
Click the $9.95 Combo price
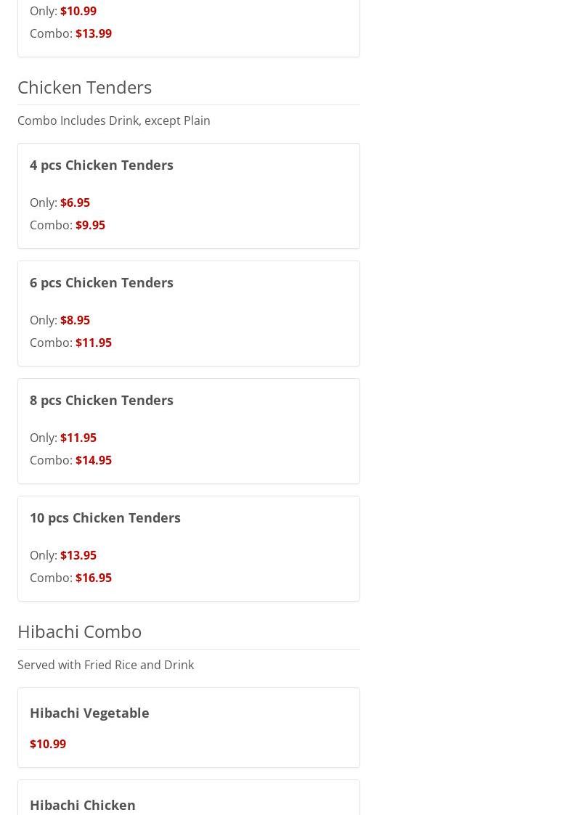tap(91, 224)
